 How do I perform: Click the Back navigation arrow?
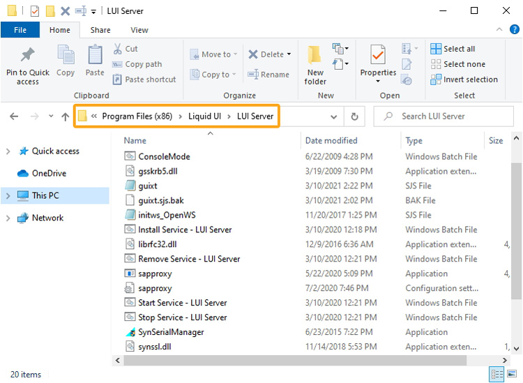coord(14,117)
